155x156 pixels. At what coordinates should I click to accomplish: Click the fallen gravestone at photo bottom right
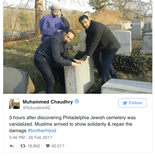point(127,86)
